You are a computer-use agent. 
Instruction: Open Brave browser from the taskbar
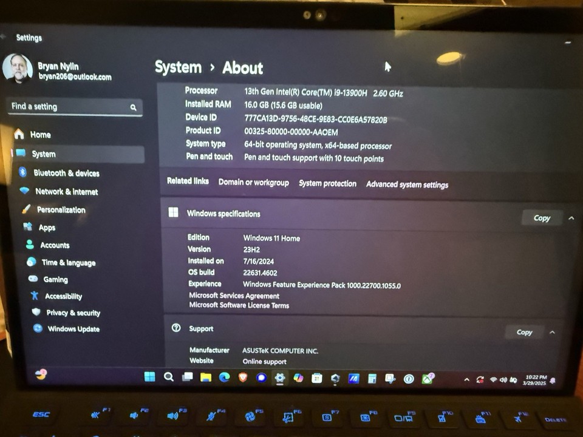click(x=243, y=378)
